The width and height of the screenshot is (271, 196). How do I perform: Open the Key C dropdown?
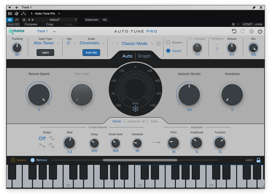[71, 43]
